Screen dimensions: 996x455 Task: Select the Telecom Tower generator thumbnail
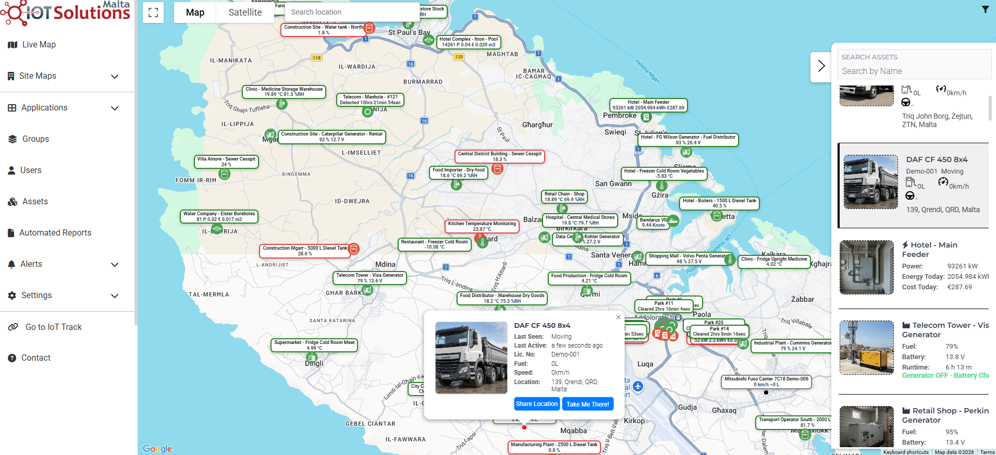[867, 348]
